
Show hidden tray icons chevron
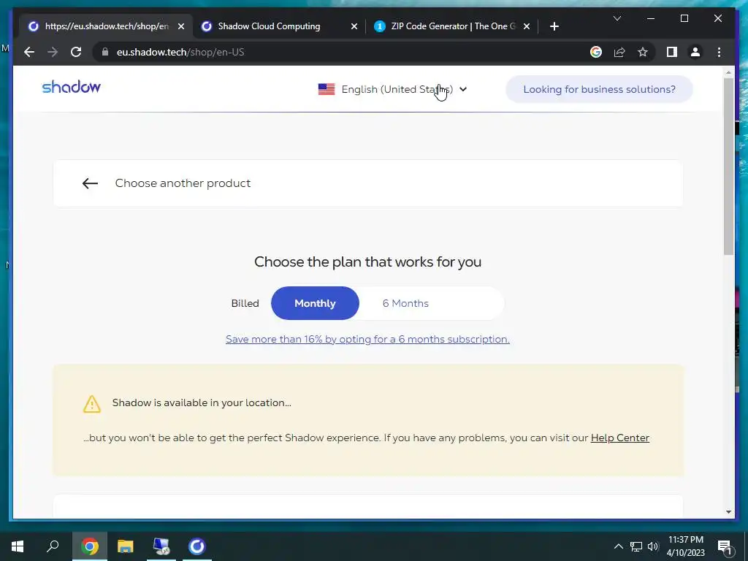[618, 546]
